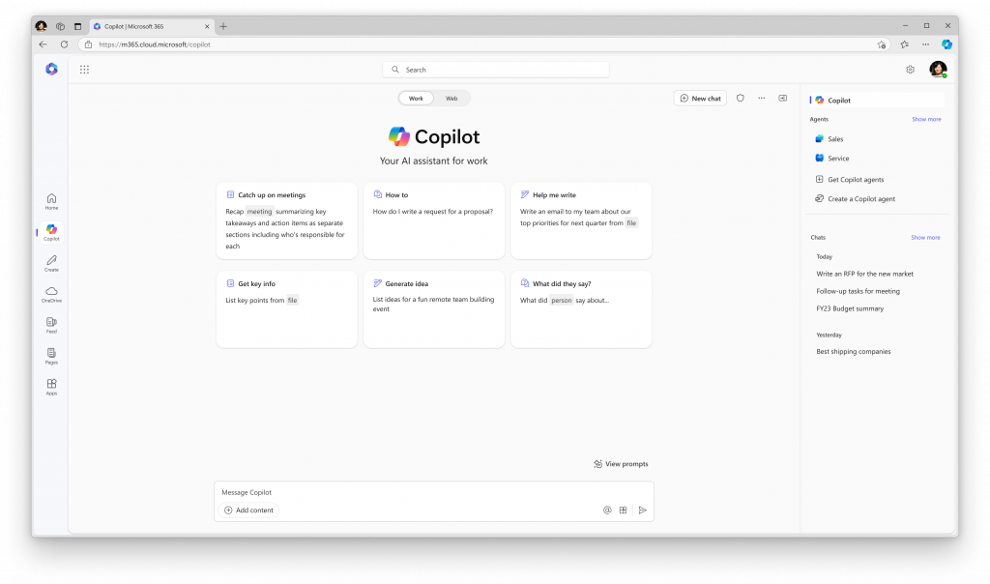Select the Help me write card

(x=581, y=221)
